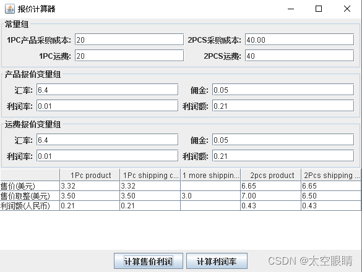The image size is (362, 272).
Task: Select the 1 more shipping column header
Action: click(x=210, y=175)
